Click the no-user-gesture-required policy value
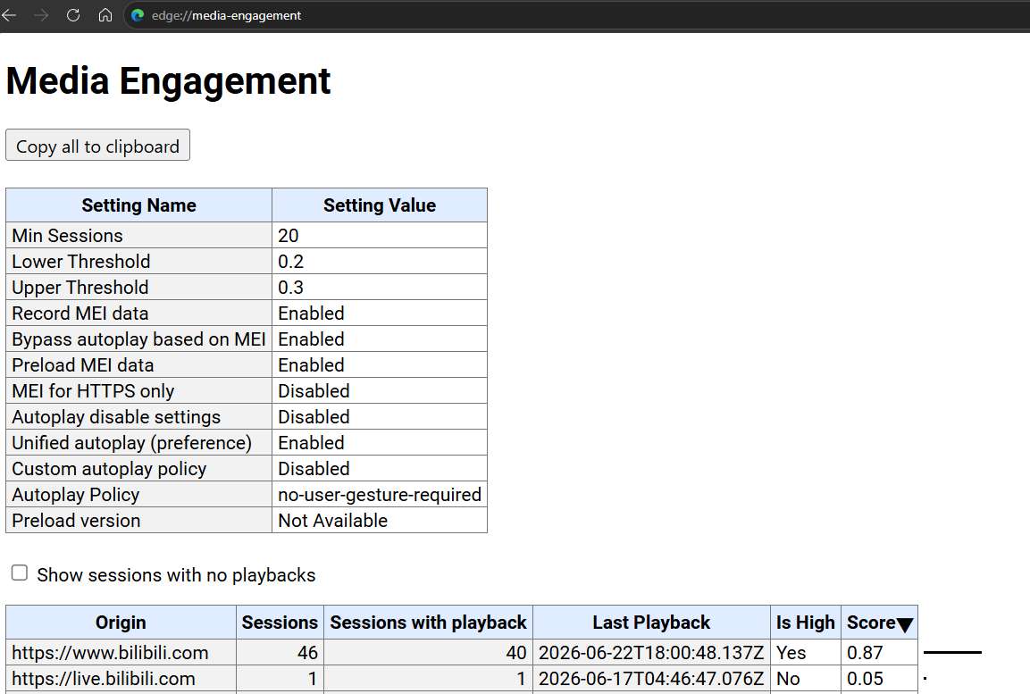This screenshot has width=1030, height=694. pos(380,495)
